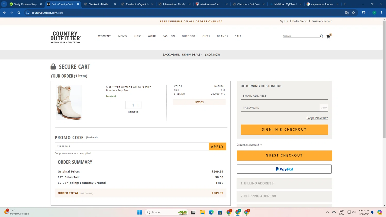Apply the promo code
Image resolution: width=386 pixels, height=217 pixels.
(217, 147)
